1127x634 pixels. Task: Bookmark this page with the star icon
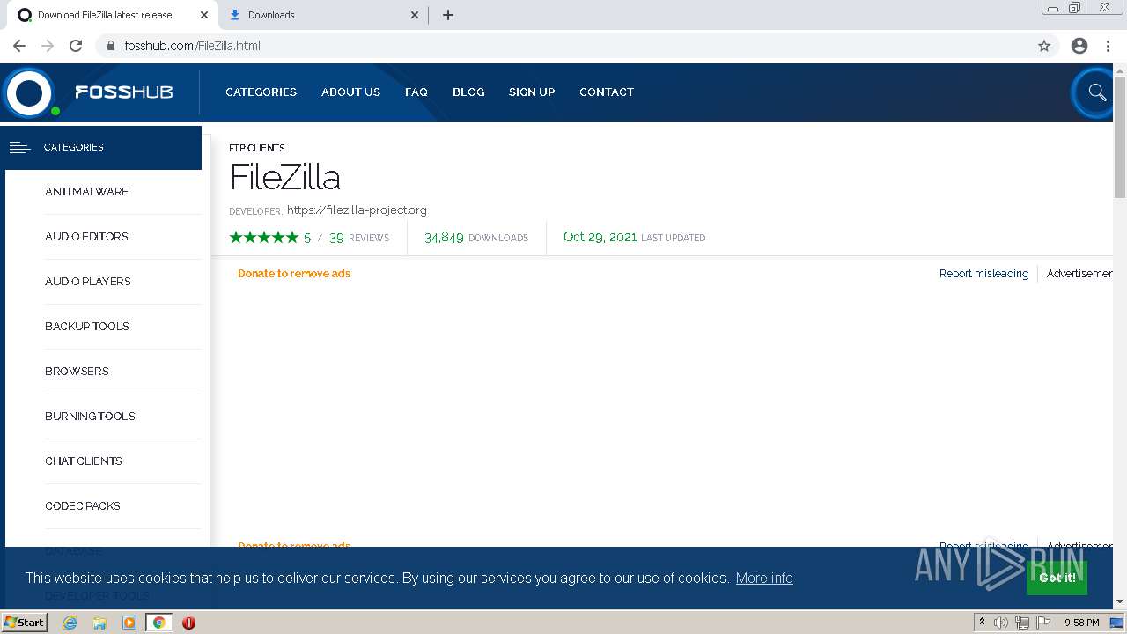1044,46
